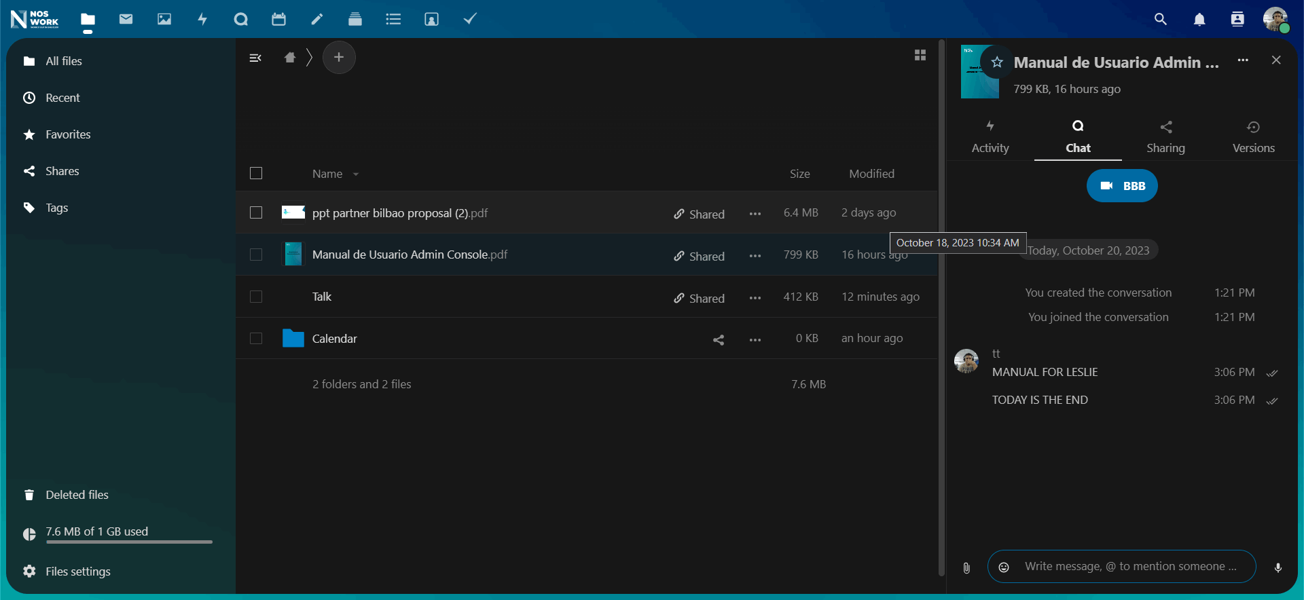This screenshot has width=1304, height=600.
Task: Open the emoji picker in chat
Action: tap(1004, 567)
